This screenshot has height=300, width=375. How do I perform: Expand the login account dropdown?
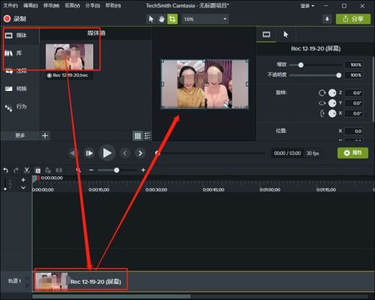[x=307, y=6]
